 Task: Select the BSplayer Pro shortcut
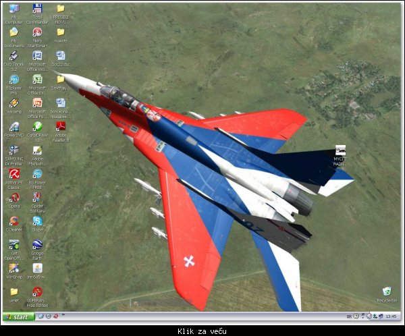14,84
